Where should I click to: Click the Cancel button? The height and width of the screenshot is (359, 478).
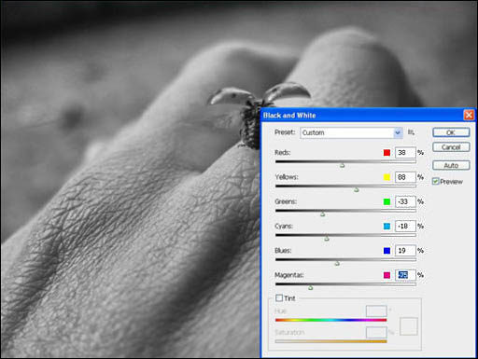tap(451, 147)
